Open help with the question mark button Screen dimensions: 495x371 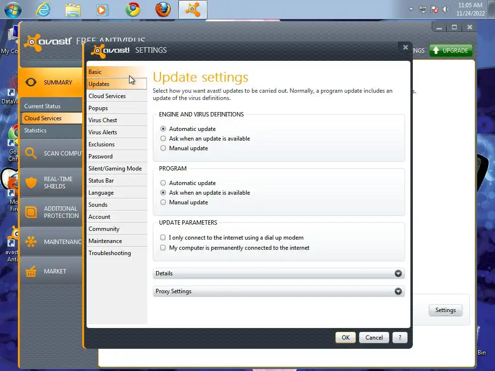click(400, 338)
